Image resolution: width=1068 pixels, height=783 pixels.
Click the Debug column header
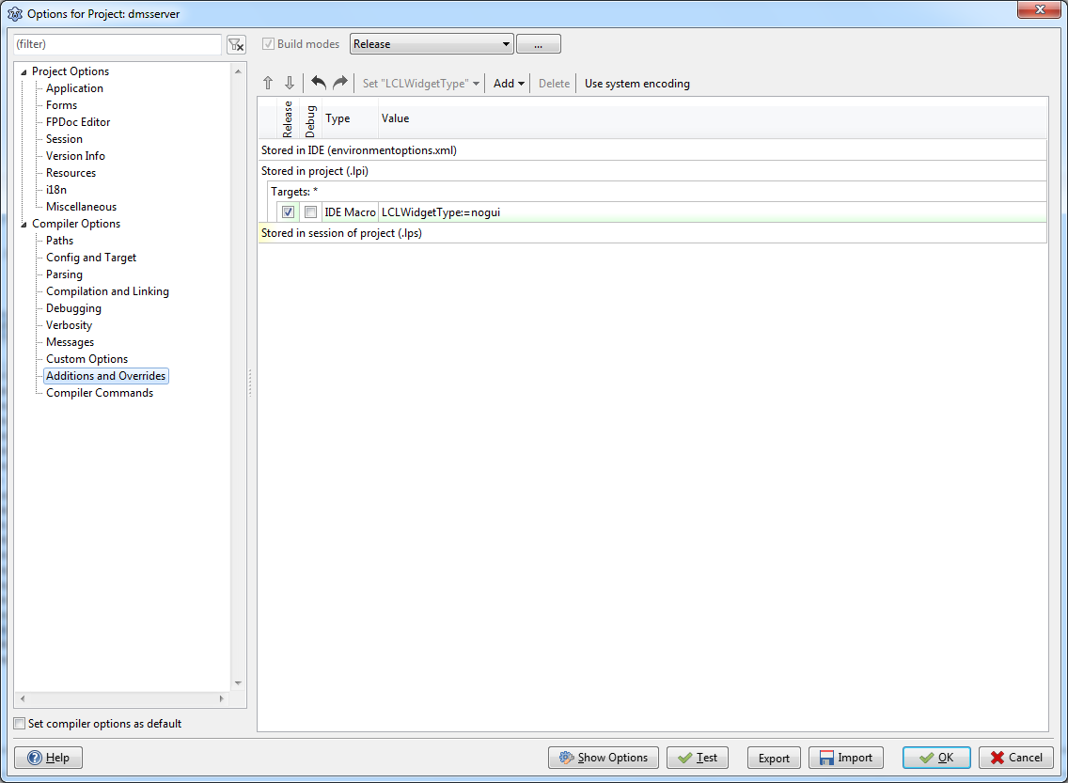[x=310, y=118]
